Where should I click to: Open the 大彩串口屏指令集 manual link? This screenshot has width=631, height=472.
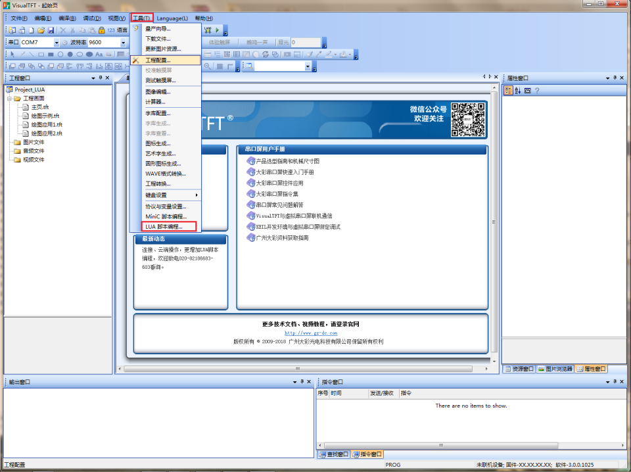[277, 194]
